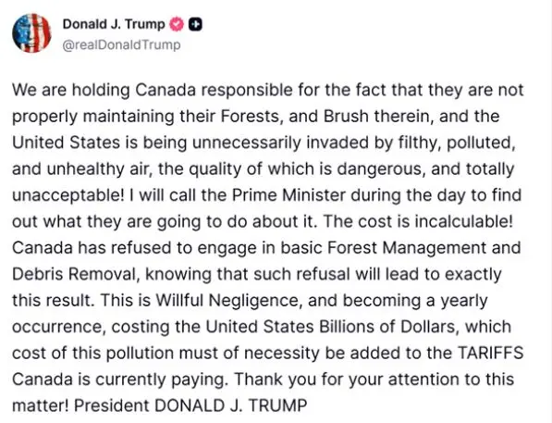Click the word TARIFFS in the post

click(x=490, y=353)
